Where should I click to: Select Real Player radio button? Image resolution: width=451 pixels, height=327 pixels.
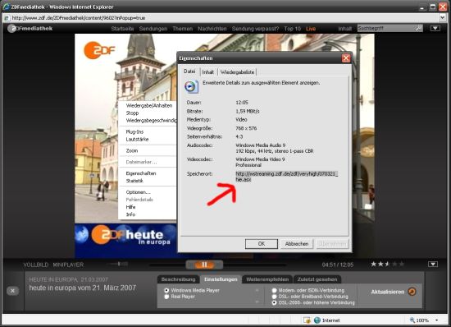(166, 297)
